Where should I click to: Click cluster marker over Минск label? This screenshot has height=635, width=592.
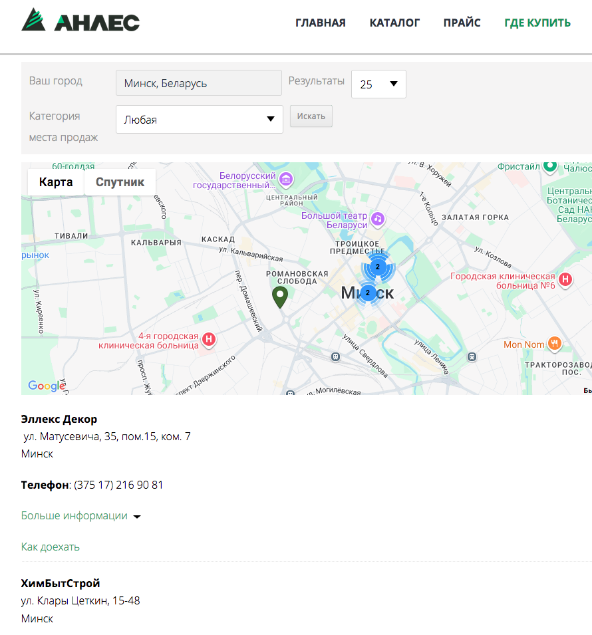point(368,293)
